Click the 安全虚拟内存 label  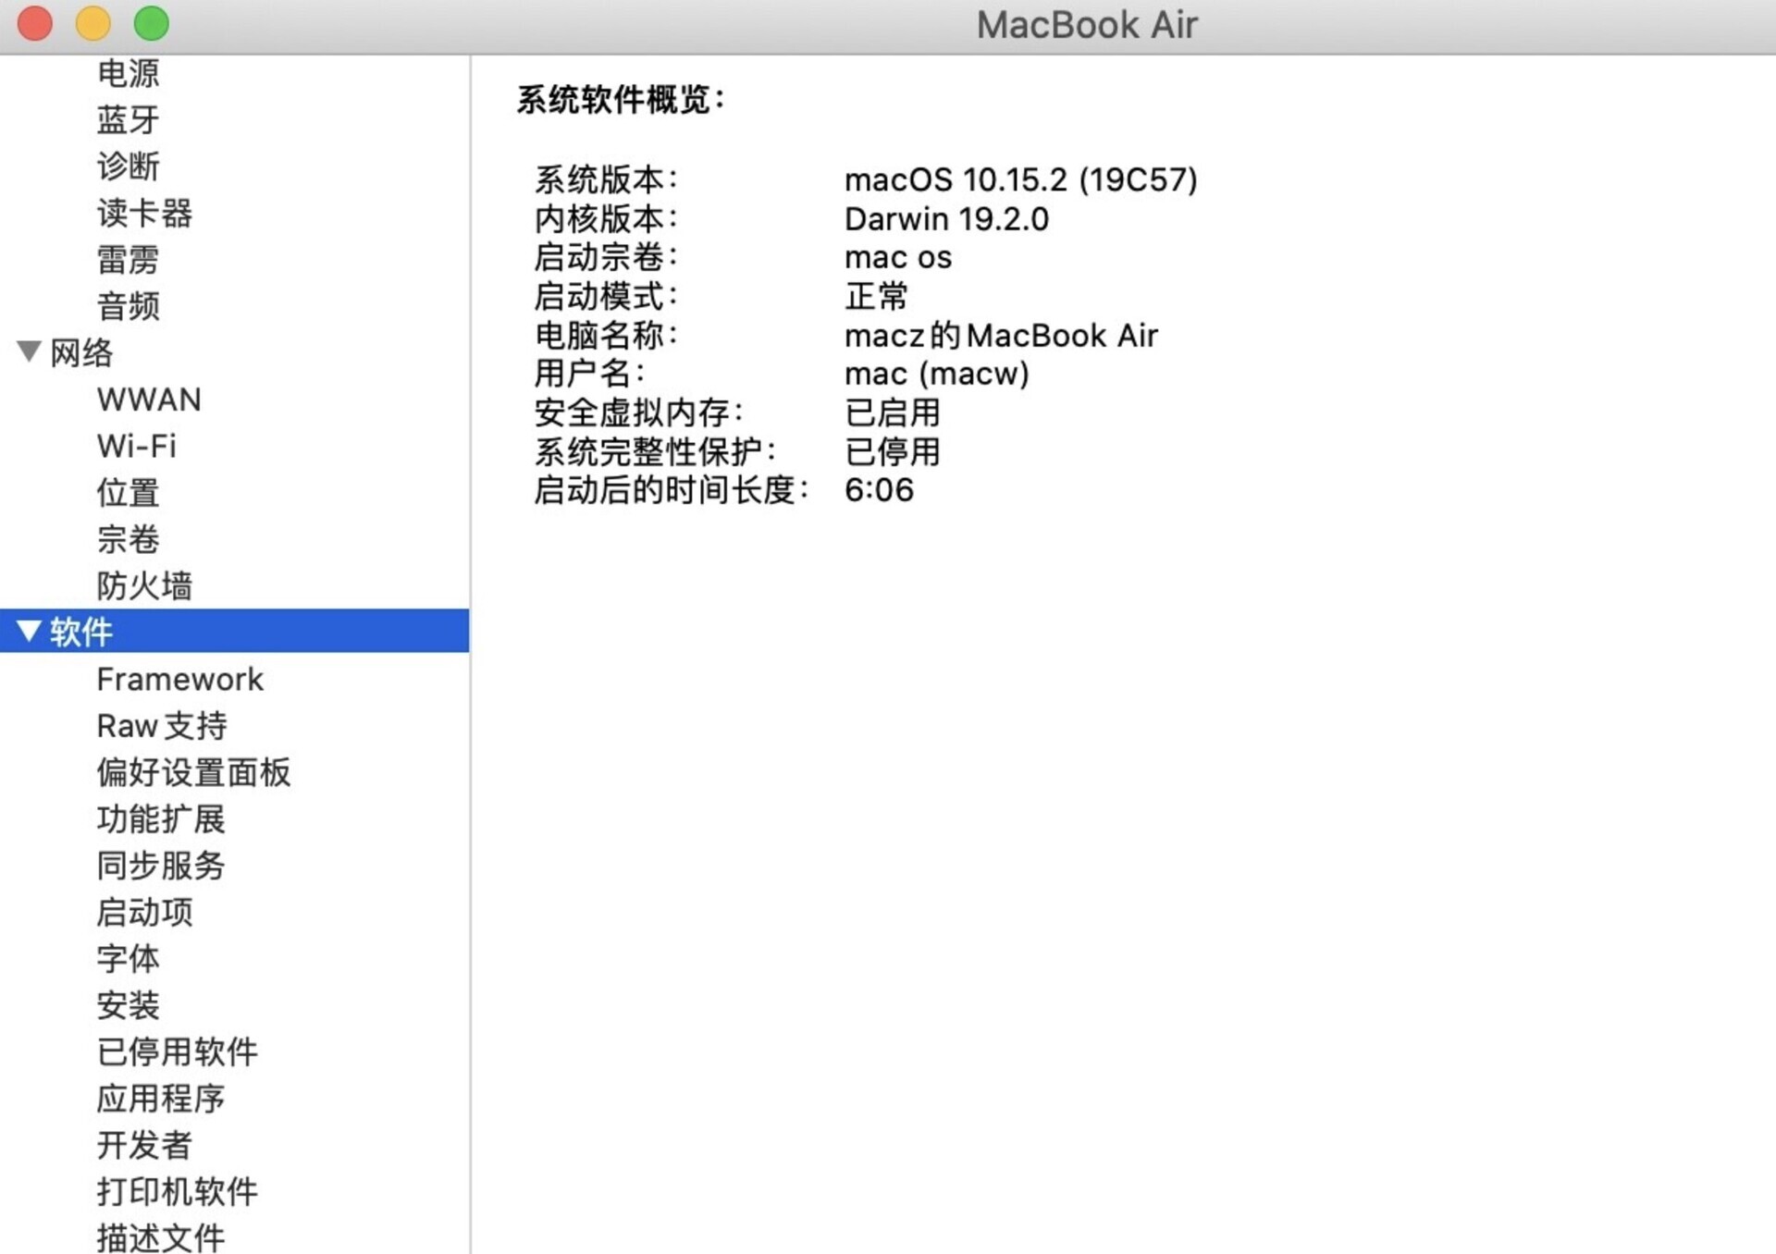[x=638, y=412]
